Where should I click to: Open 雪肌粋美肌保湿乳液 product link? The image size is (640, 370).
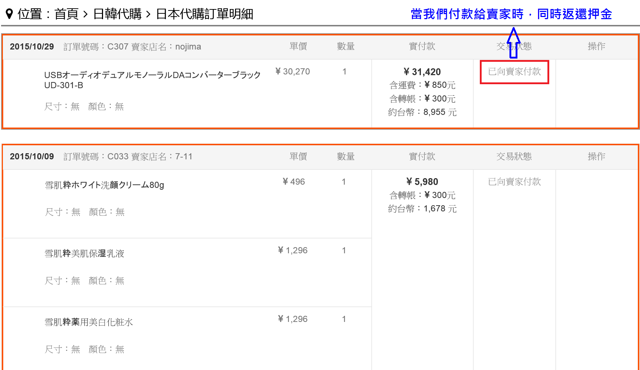click(84, 254)
